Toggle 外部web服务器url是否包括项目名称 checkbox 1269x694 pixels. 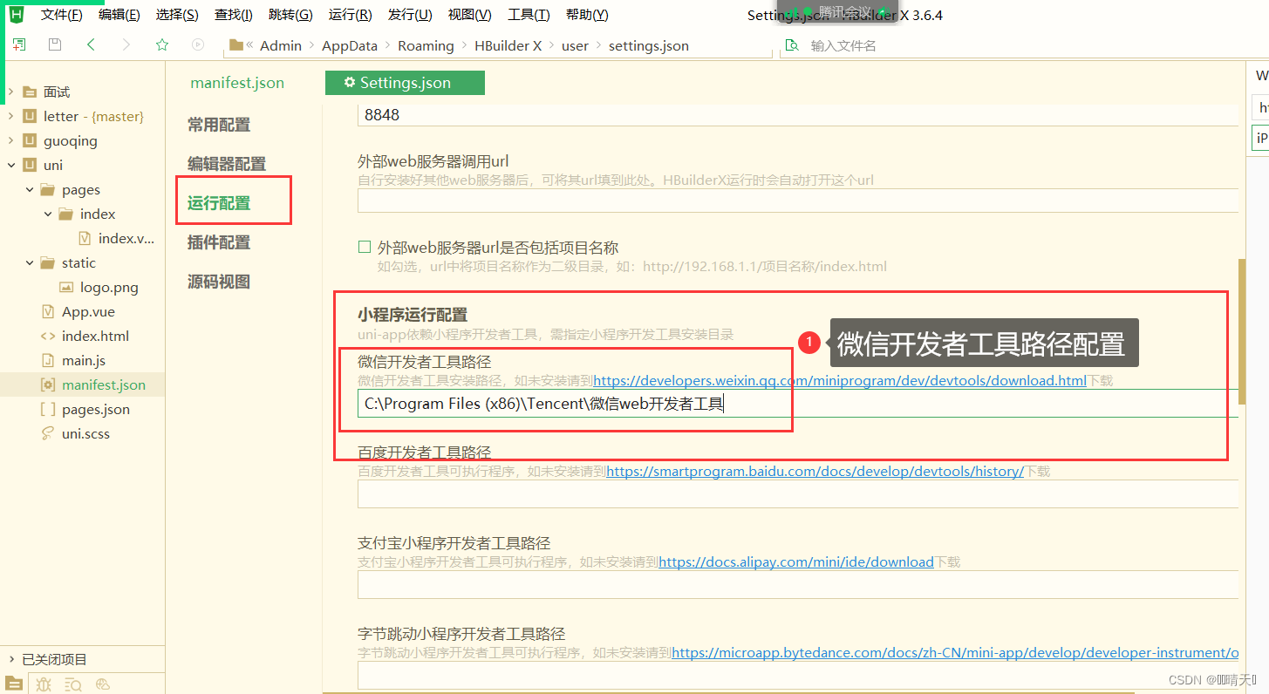coord(365,248)
